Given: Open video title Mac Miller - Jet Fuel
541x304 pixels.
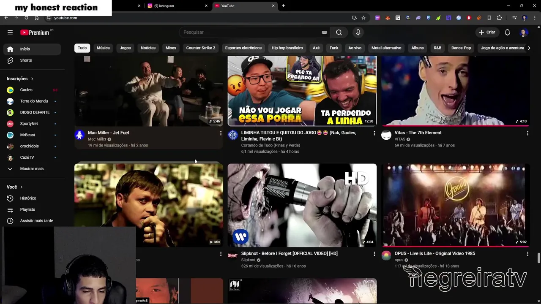Looking at the screenshot, I should click(x=108, y=133).
